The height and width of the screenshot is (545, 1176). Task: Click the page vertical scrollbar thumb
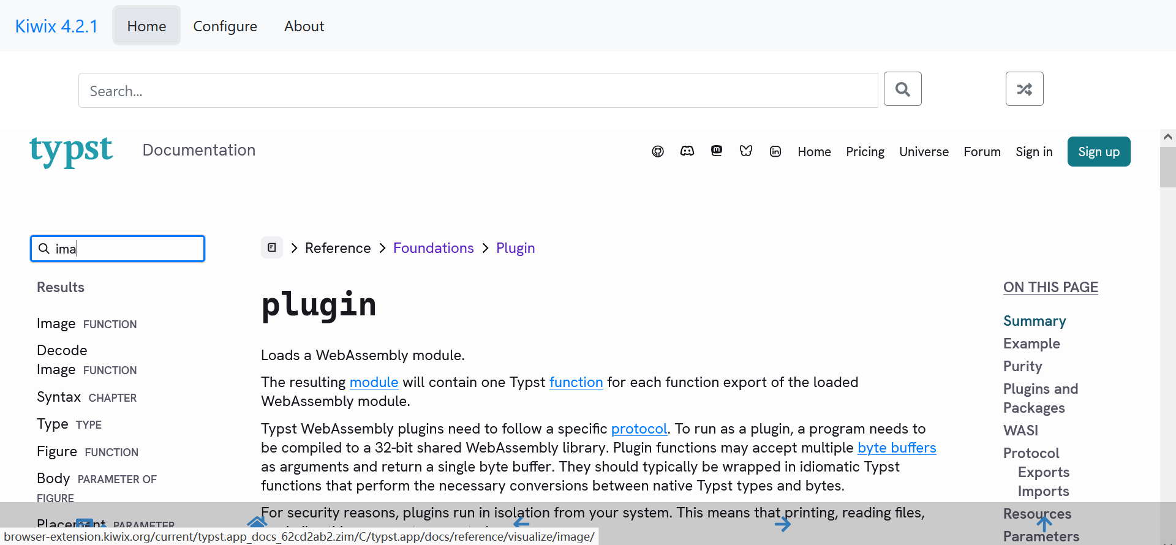(1168, 167)
